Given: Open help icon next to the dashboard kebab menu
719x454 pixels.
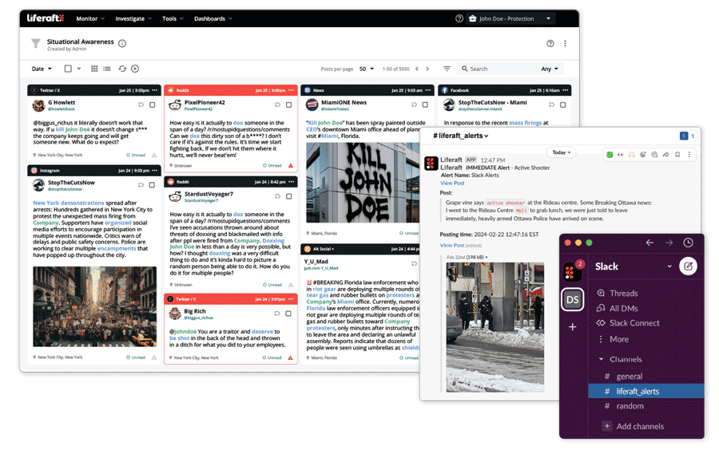Looking at the screenshot, I should [x=550, y=44].
